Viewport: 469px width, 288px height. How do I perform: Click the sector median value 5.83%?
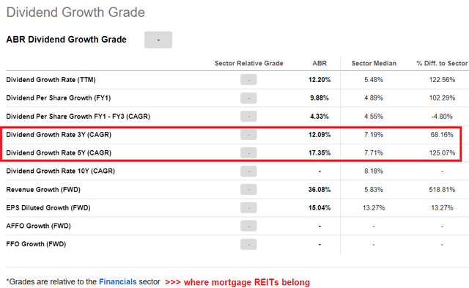[374, 190]
